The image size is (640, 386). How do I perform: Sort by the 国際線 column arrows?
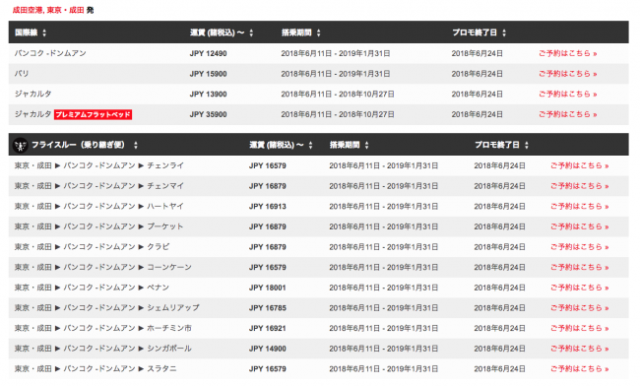[x=44, y=32]
